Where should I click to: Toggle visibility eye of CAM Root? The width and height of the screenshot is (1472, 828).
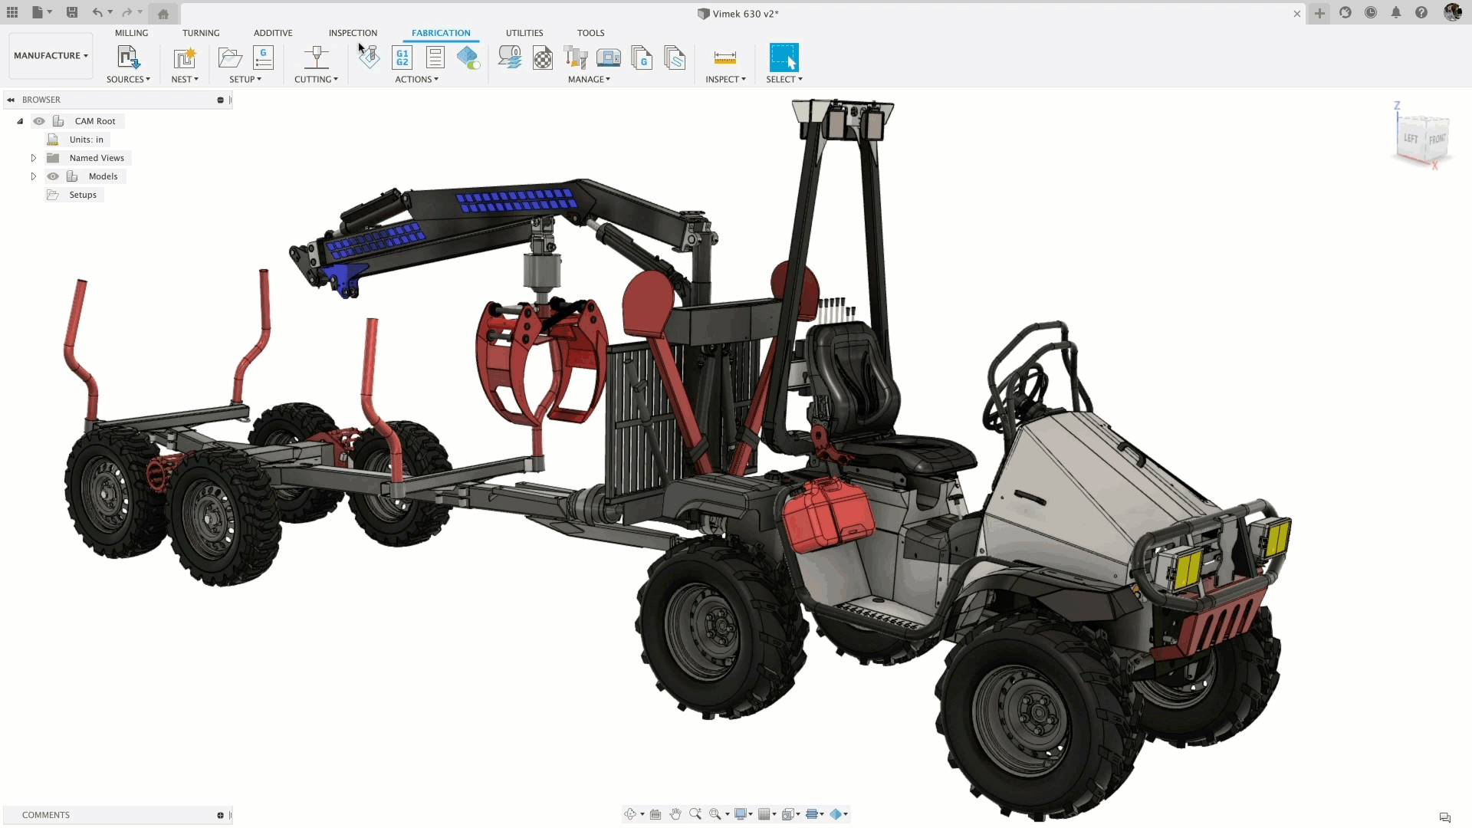(39, 121)
